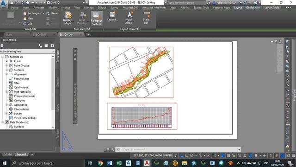Click the keyword search field in title bar
The image size is (296, 167).
tap(186, 3)
